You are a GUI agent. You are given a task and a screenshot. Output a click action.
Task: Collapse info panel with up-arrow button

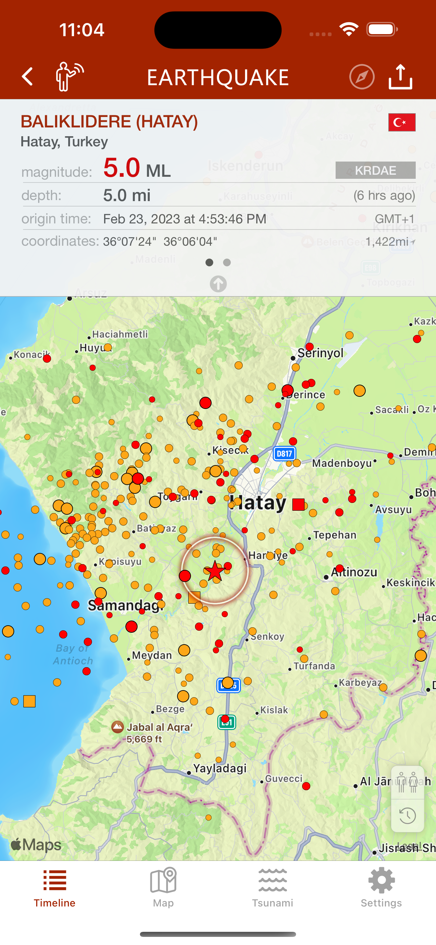pos(218,284)
